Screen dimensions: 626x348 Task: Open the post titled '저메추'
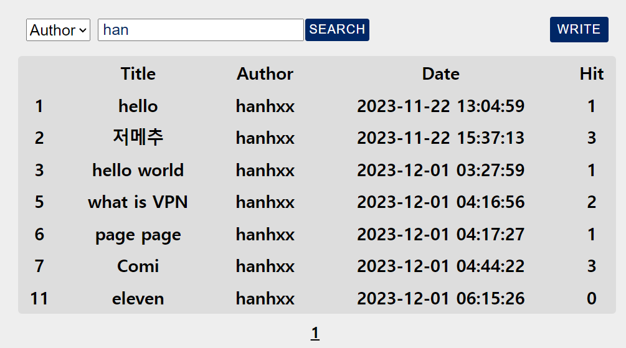tap(138, 138)
